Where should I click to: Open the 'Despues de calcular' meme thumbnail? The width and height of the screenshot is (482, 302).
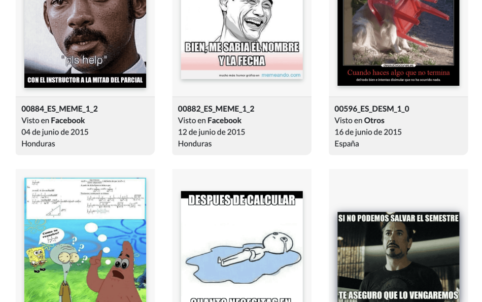click(x=242, y=246)
